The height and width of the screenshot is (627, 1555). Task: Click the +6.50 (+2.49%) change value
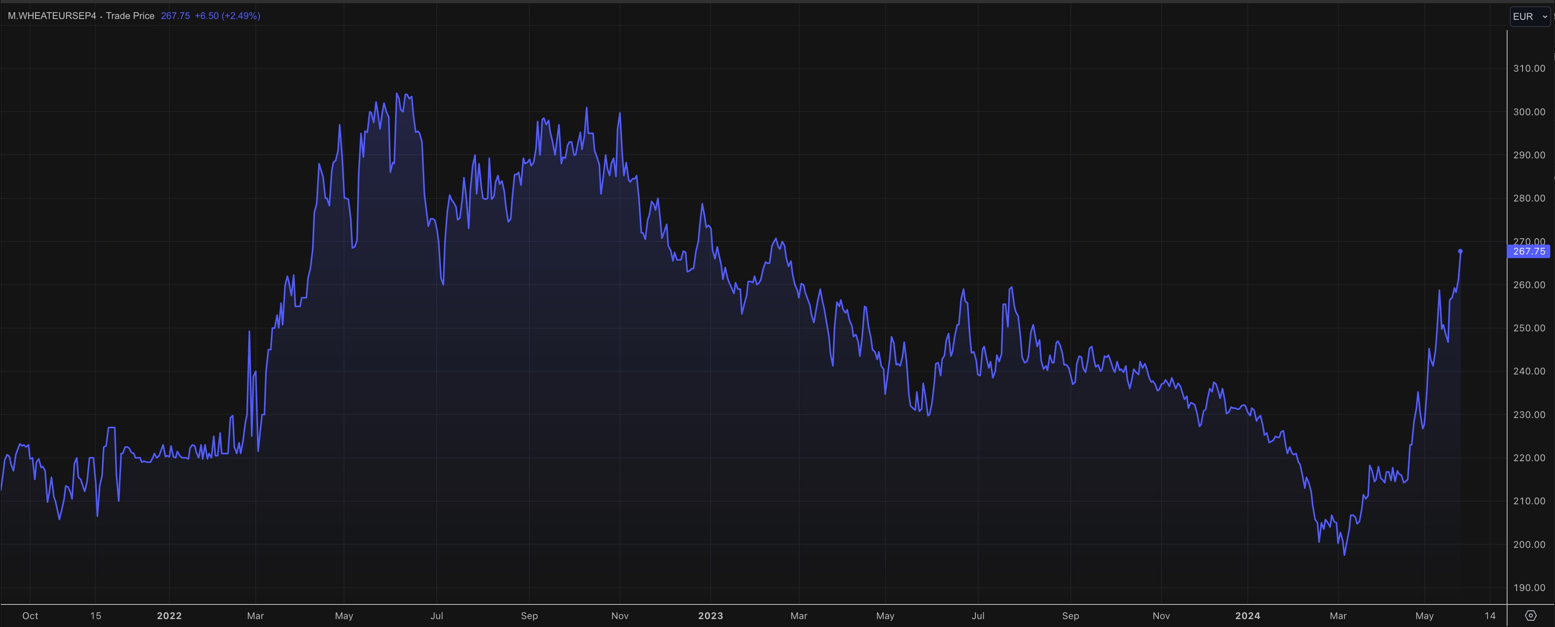[x=227, y=16]
